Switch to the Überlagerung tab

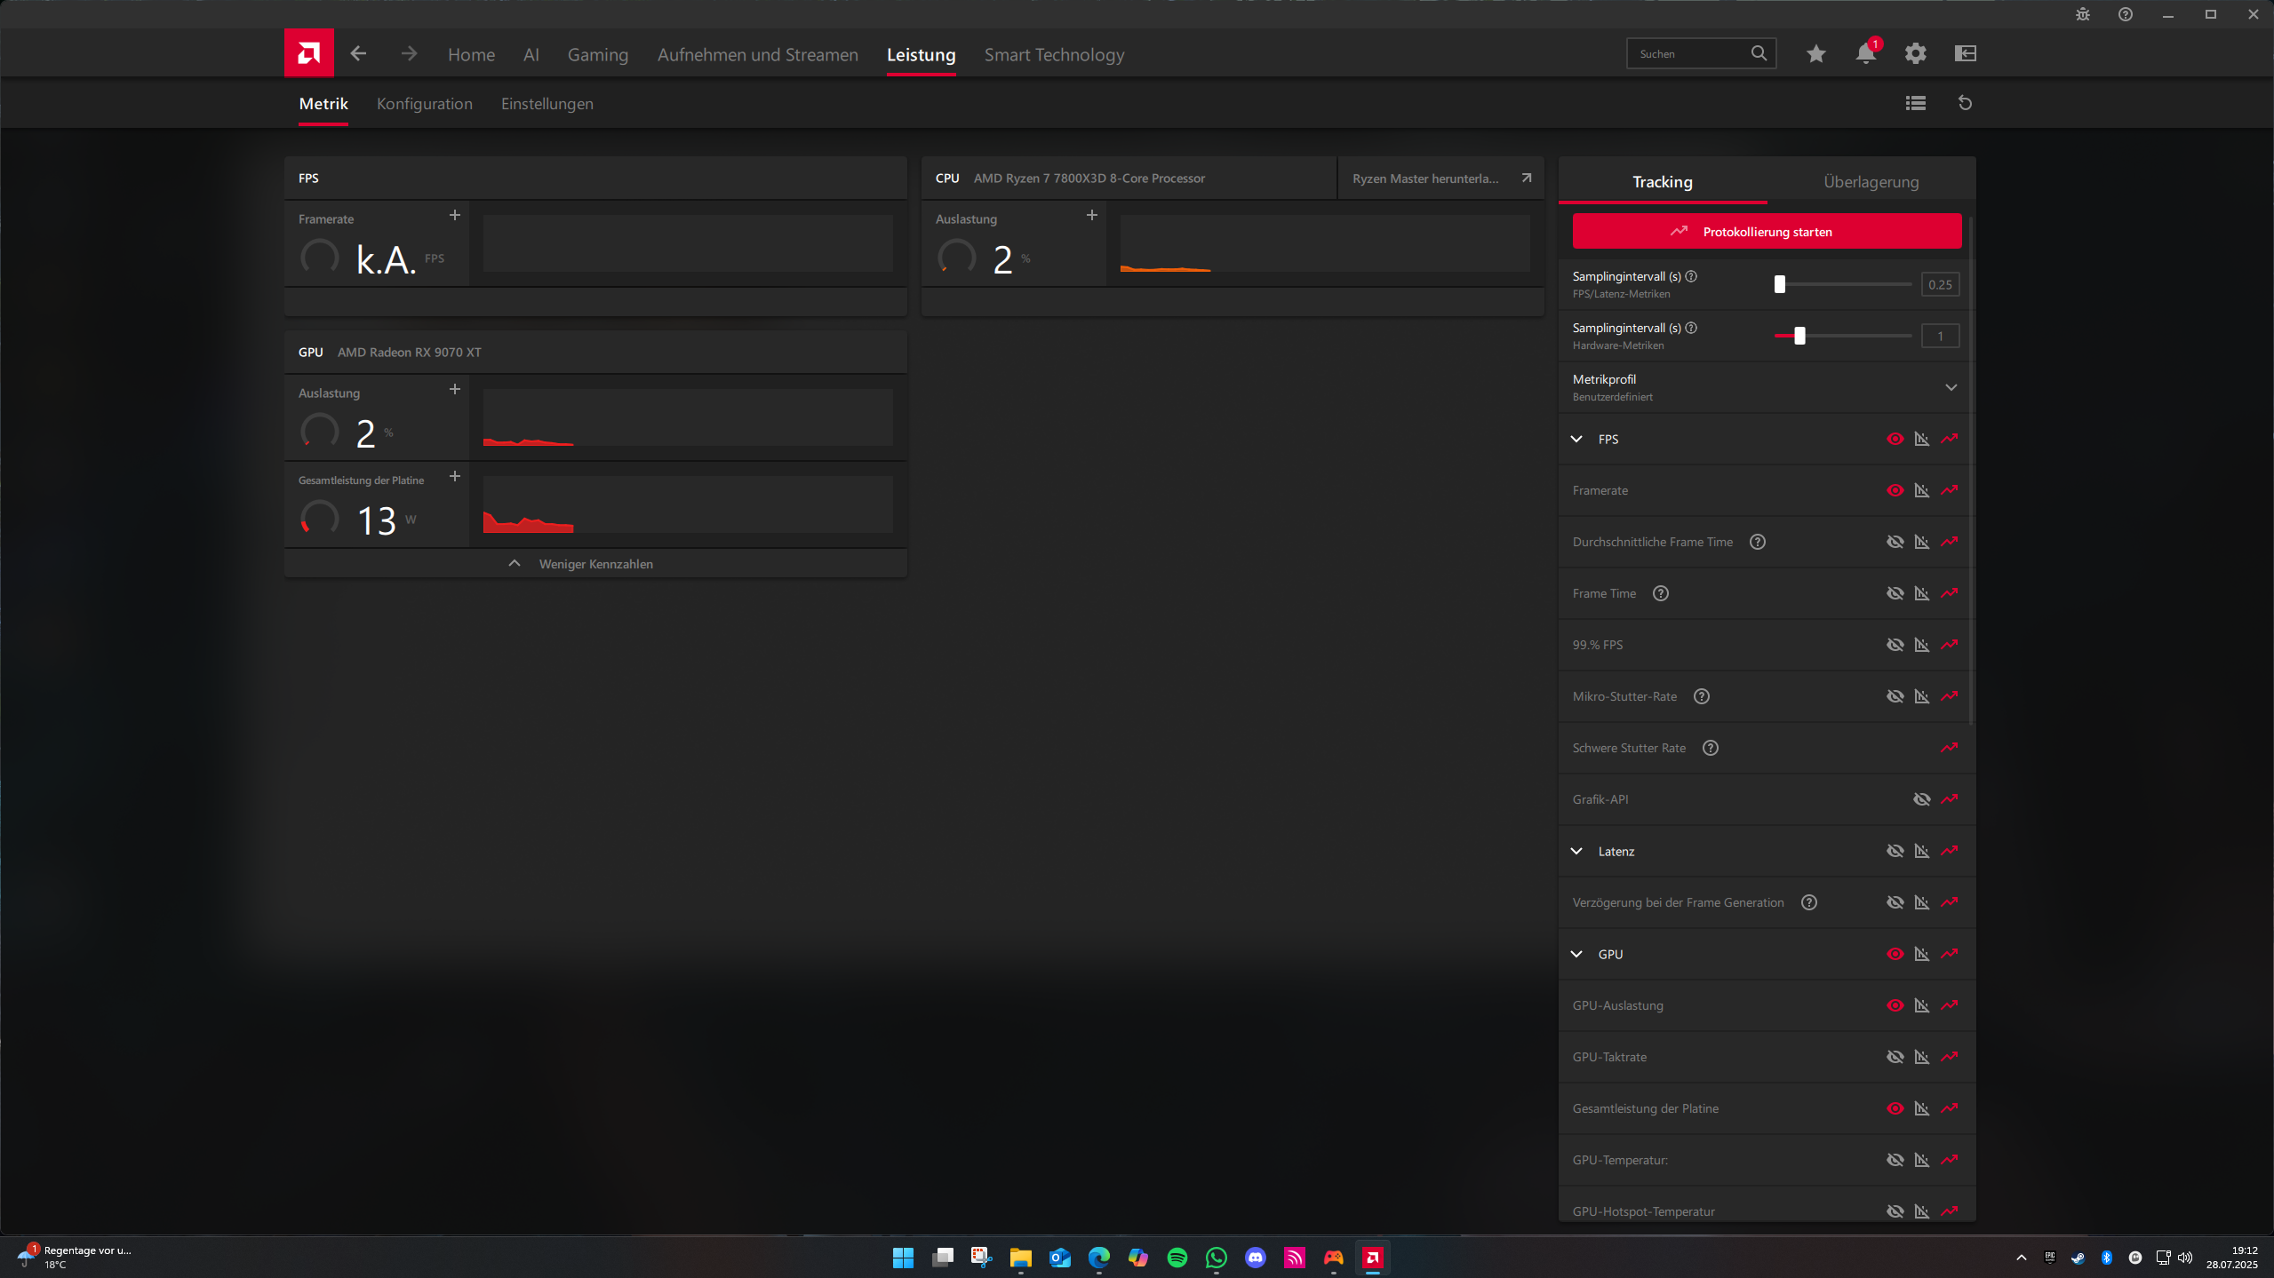[x=1871, y=182]
